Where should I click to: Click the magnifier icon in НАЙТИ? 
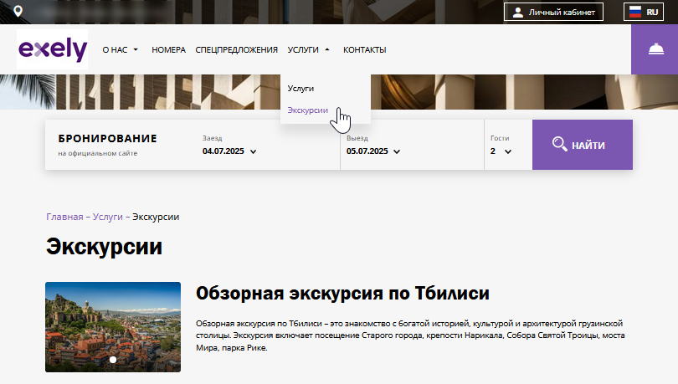[560, 145]
